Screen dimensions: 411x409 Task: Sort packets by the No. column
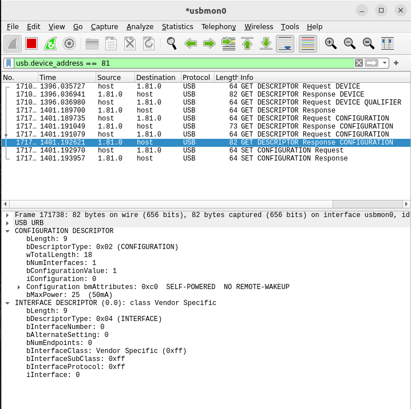[19, 78]
